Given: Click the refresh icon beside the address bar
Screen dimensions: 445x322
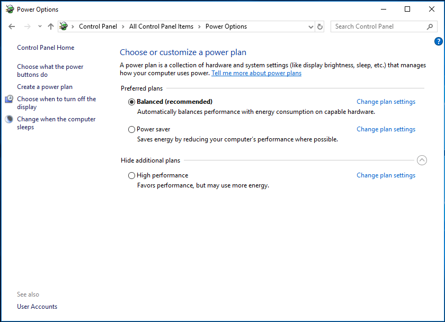Looking at the screenshot, I should [x=321, y=26].
